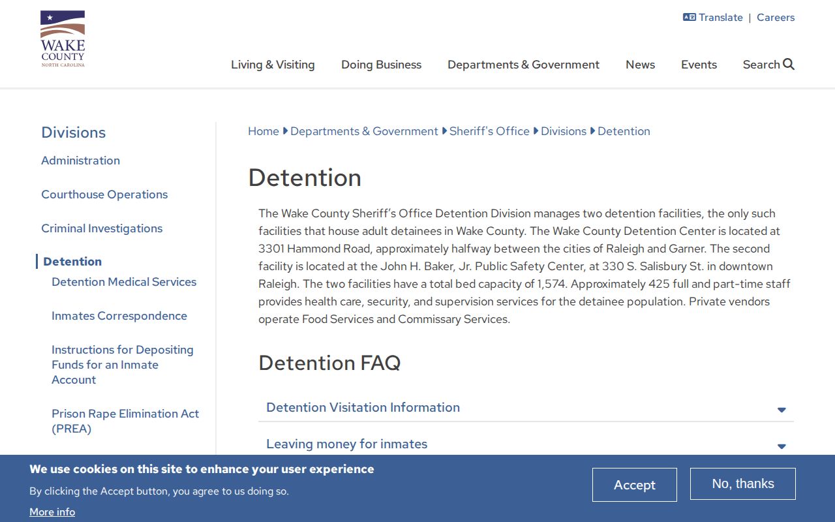Expand Detention Visitation Information arrow
This screenshot has width=835, height=522.
782,410
